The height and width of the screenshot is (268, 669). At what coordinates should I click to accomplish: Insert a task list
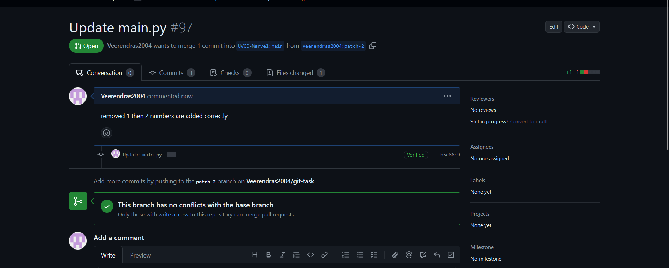[374, 255]
